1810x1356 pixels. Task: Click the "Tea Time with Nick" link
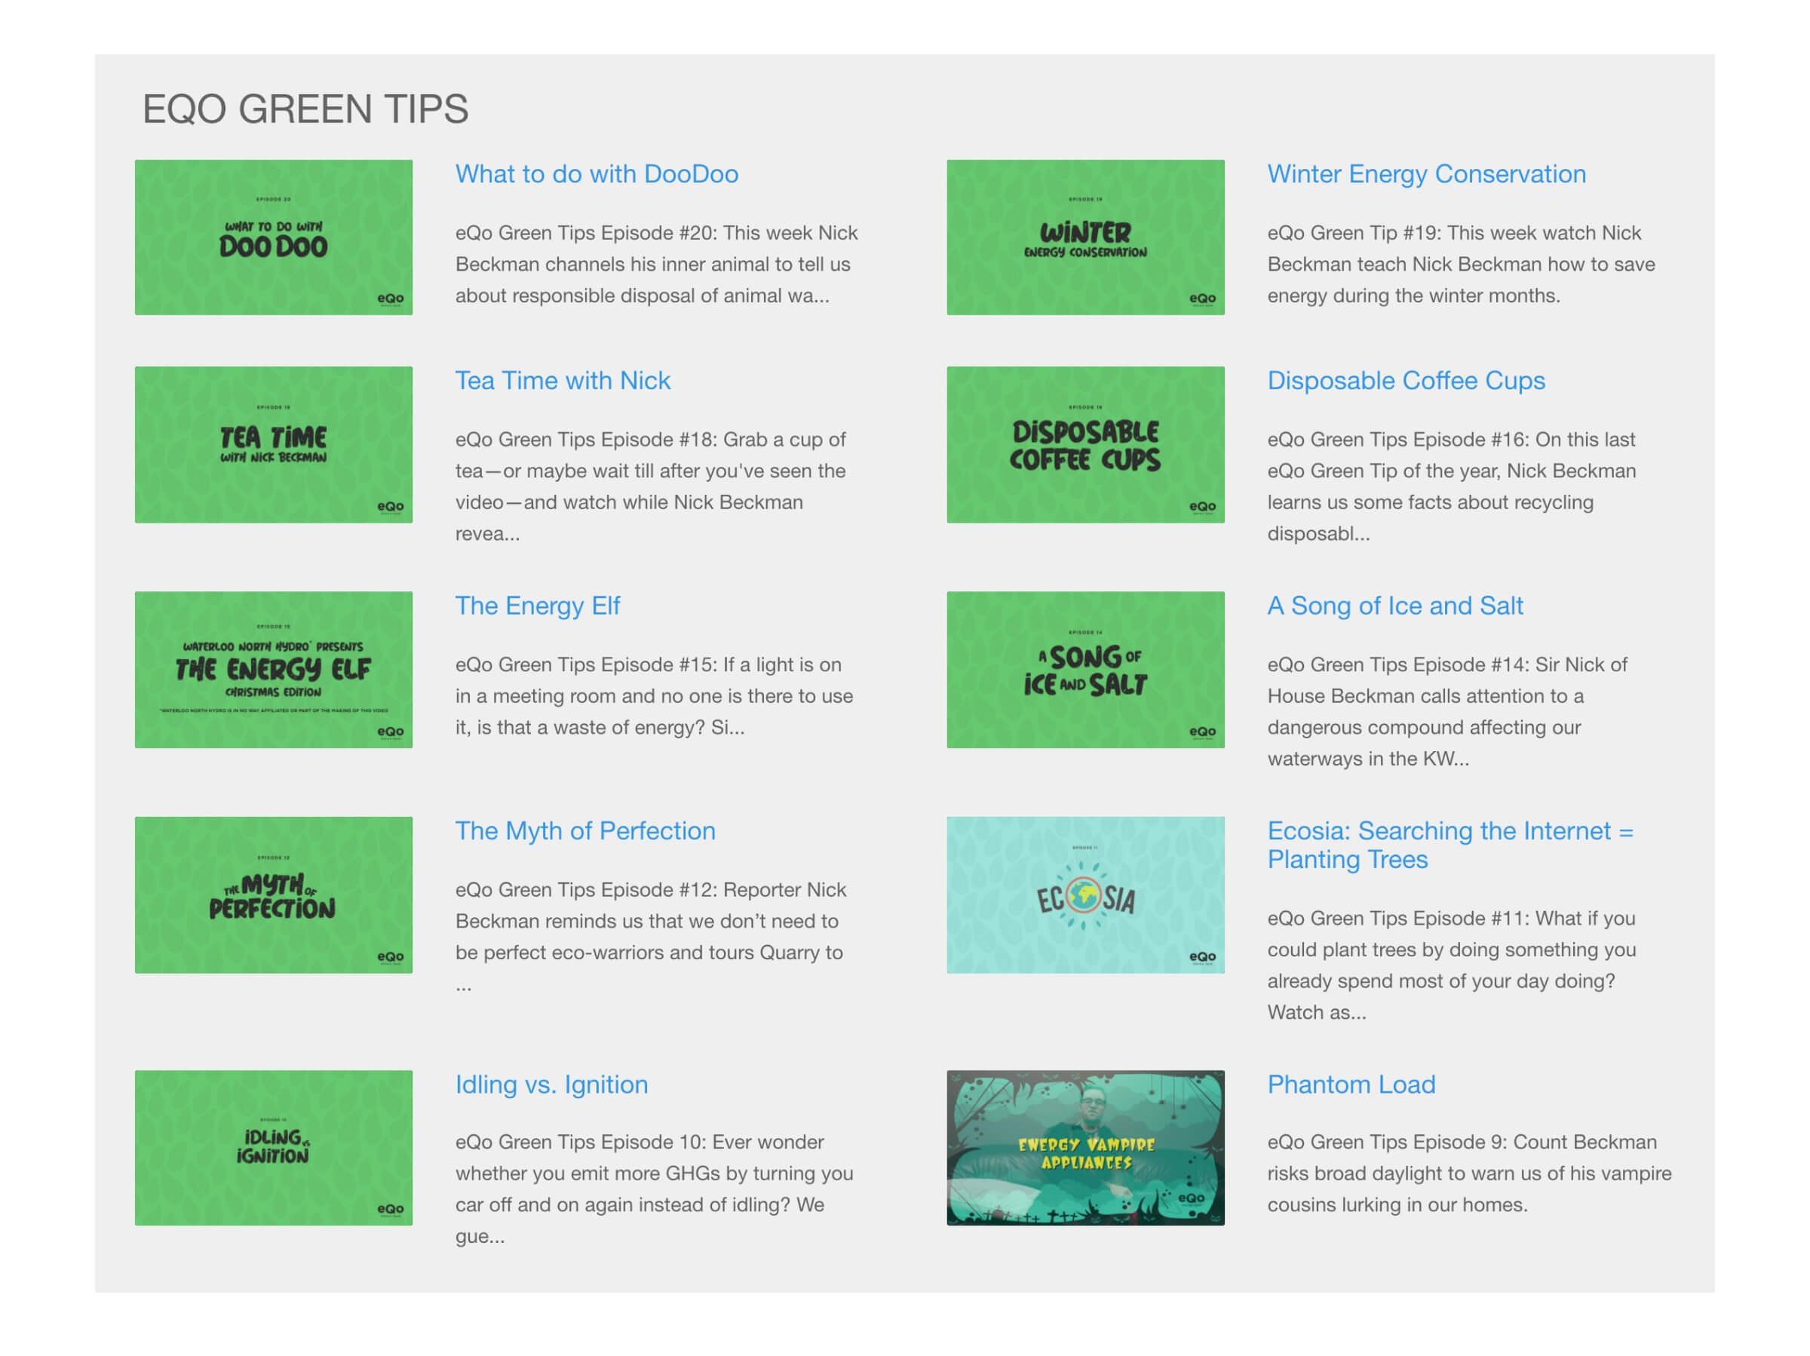(x=562, y=381)
